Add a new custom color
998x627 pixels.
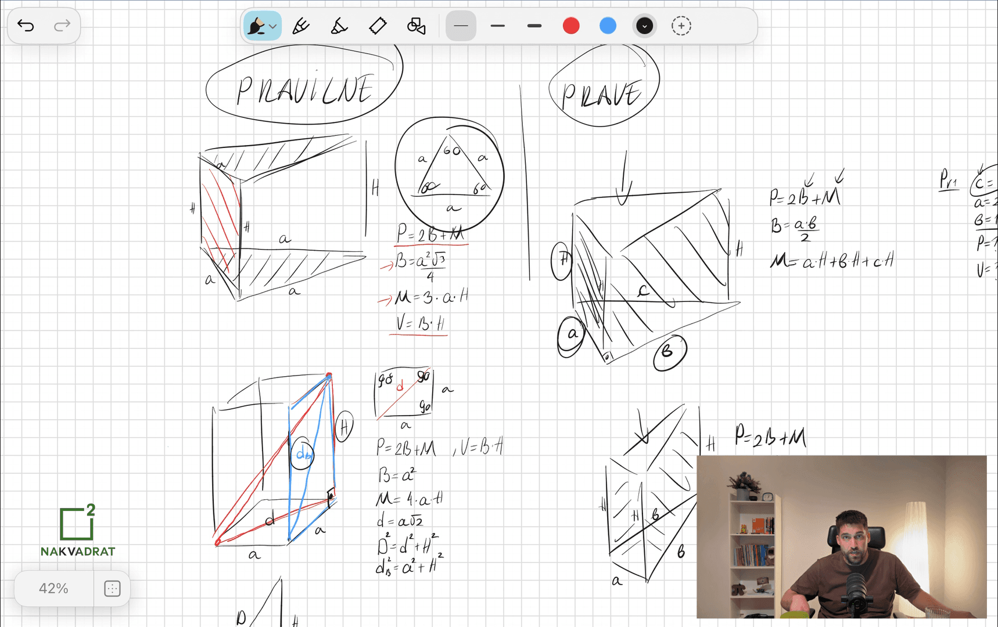coord(681,26)
